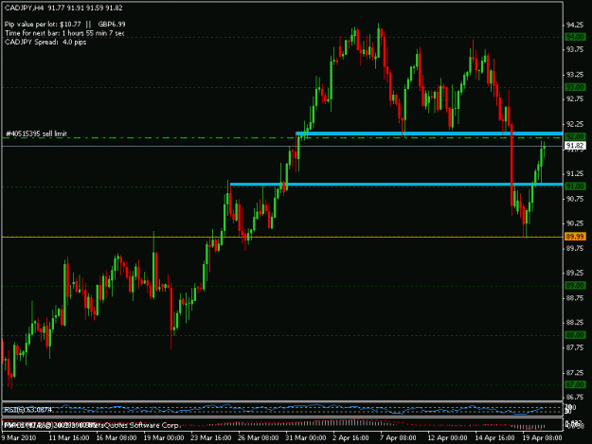Viewport: 592px width, 444px height.
Task: Click the '26 Mar 08:00' time label
Action: (x=259, y=437)
